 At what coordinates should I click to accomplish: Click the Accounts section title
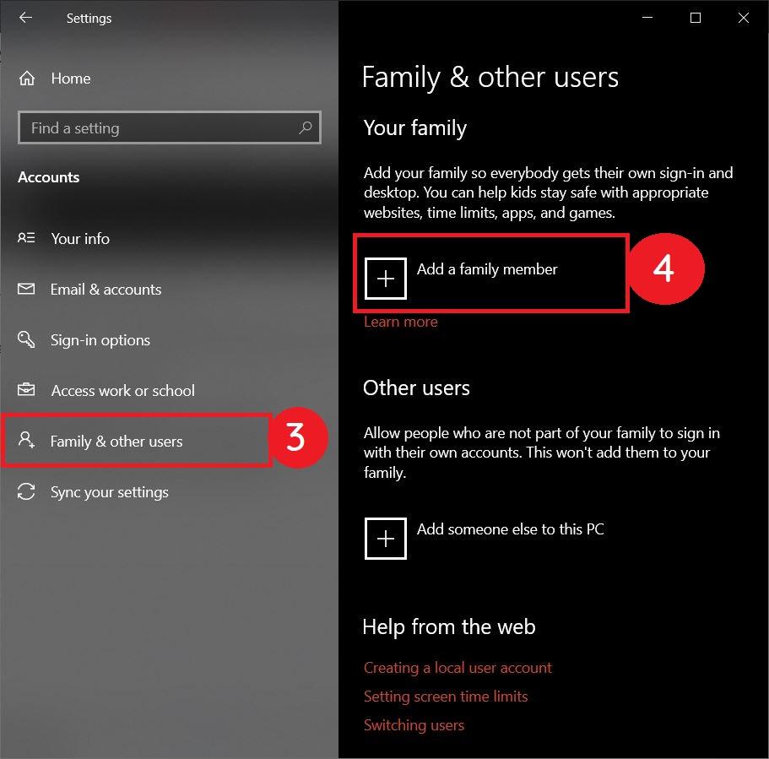[49, 177]
